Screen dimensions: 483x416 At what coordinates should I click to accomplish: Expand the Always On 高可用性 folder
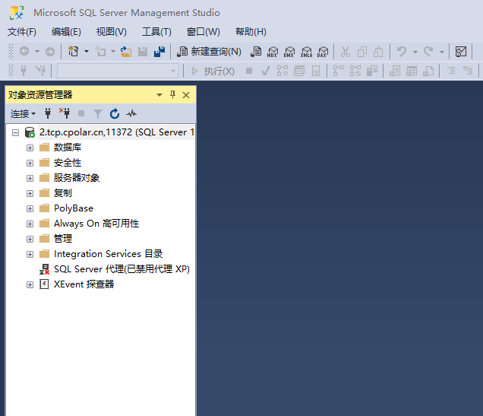[30, 224]
